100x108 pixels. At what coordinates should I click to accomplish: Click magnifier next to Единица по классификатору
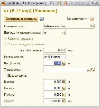click(x=64, y=33)
